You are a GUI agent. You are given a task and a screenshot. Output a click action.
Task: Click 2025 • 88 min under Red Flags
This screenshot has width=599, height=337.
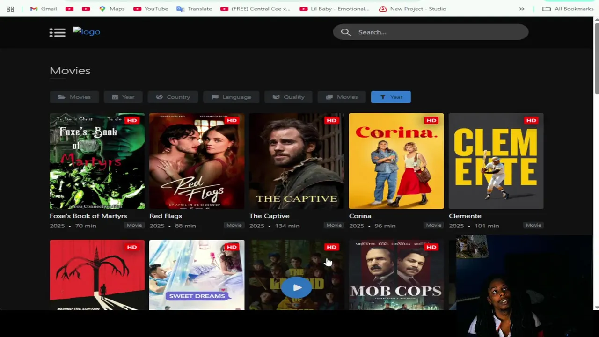(173, 226)
